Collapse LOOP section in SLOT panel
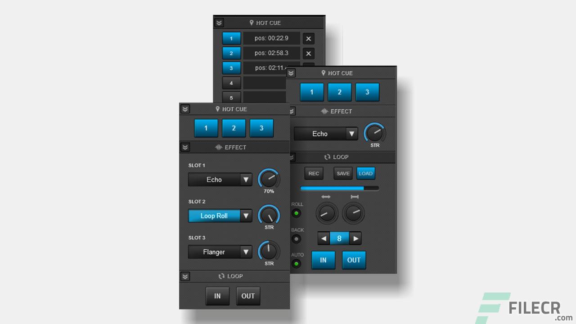 [x=185, y=276]
